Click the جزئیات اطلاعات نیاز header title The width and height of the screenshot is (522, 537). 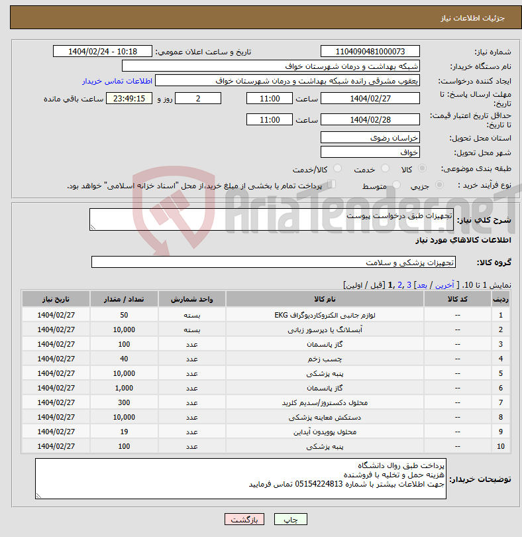point(472,18)
